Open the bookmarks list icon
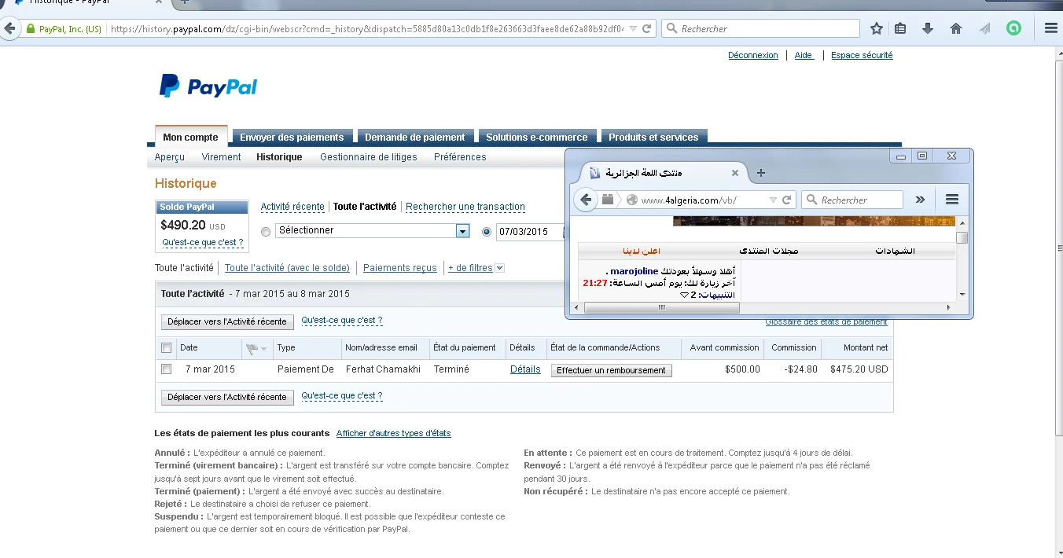 (901, 29)
